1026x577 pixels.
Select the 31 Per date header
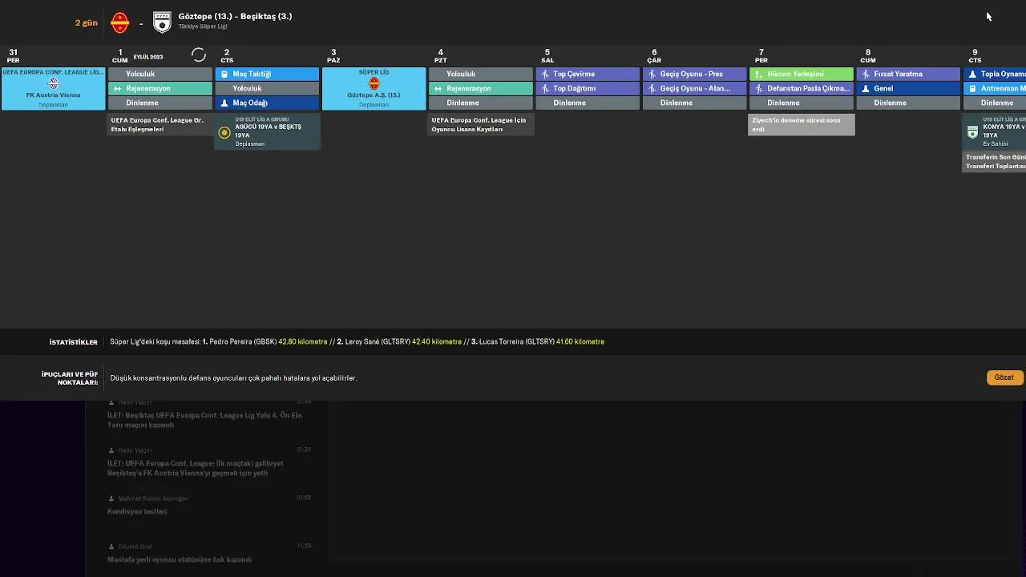[x=14, y=55]
